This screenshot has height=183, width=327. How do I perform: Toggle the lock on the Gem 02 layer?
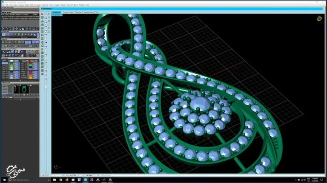(x=14, y=74)
